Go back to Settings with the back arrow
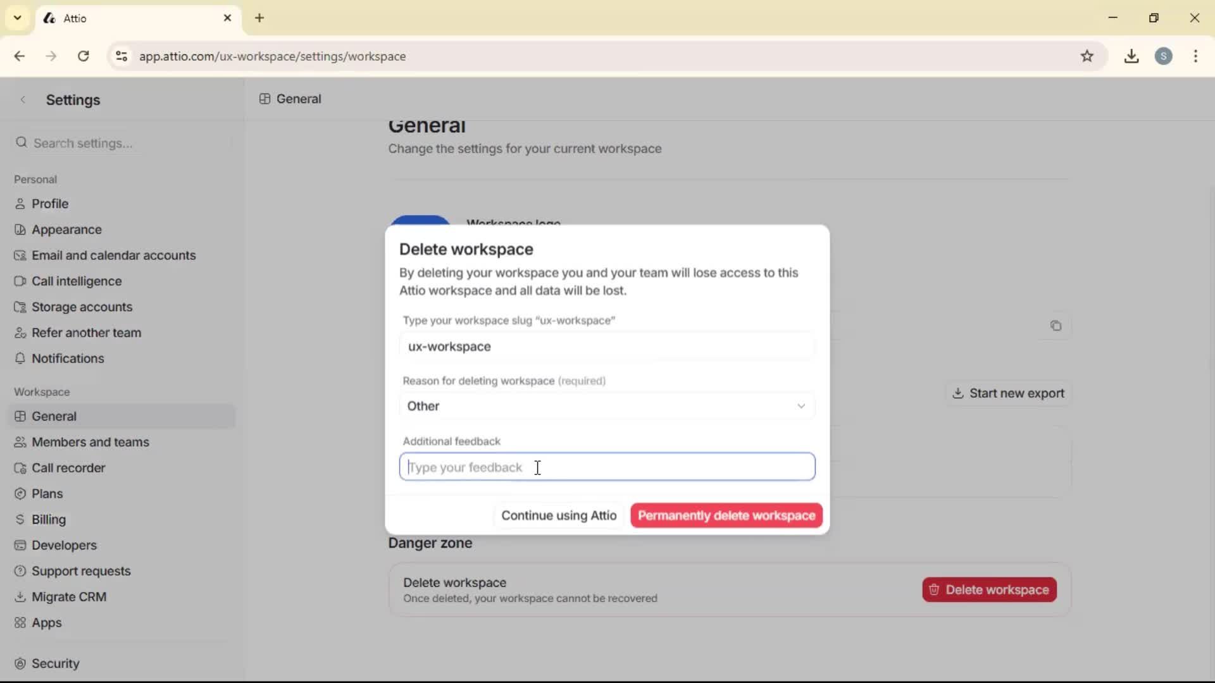1215x683 pixels. [x=23, y=99]
